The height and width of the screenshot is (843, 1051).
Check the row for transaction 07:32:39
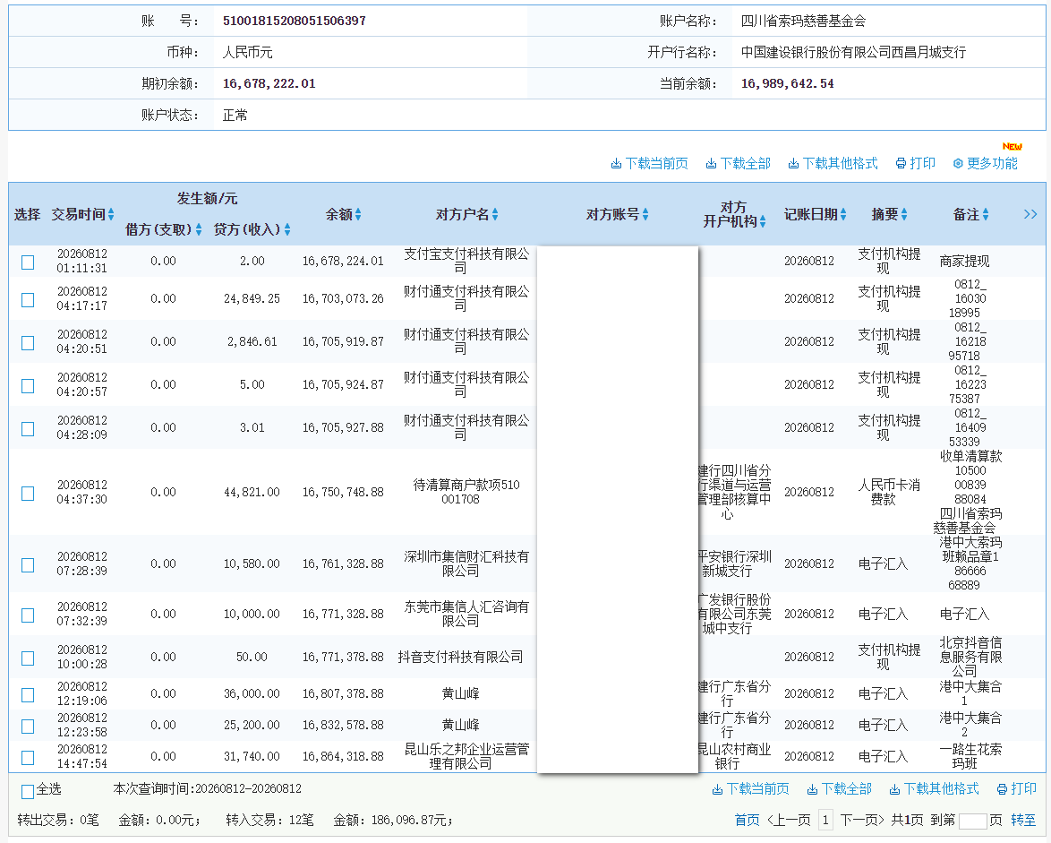pos(28,615)
